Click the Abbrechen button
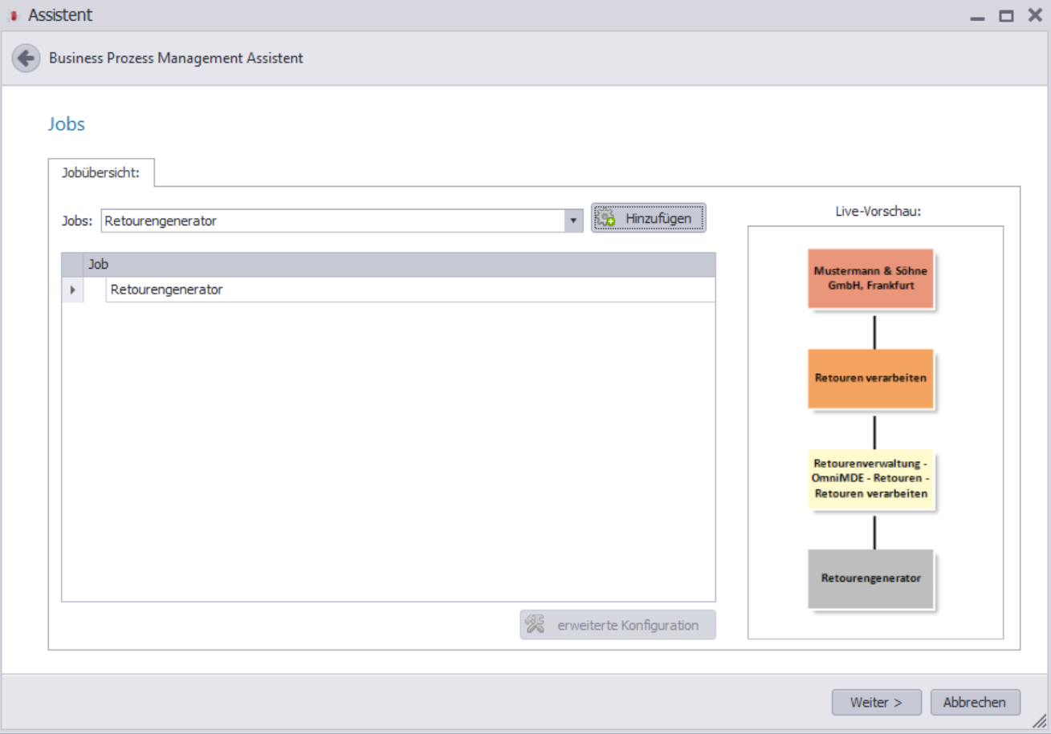 coord(975,702)
